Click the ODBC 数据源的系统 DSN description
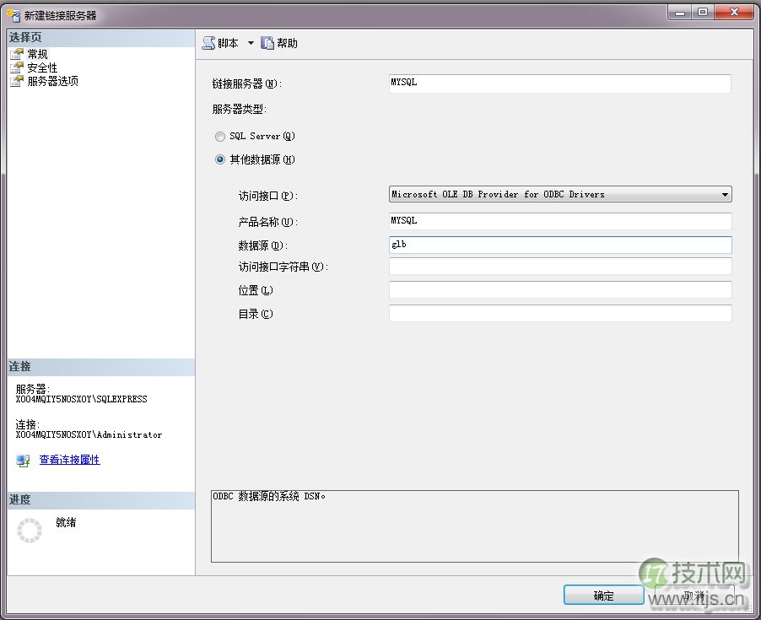761x620 pixels. pos(269,496)
